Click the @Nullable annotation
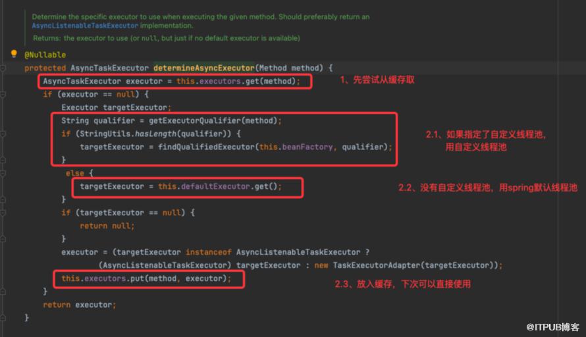The height and width of the screenshot is (337, 586). [45, 55]
